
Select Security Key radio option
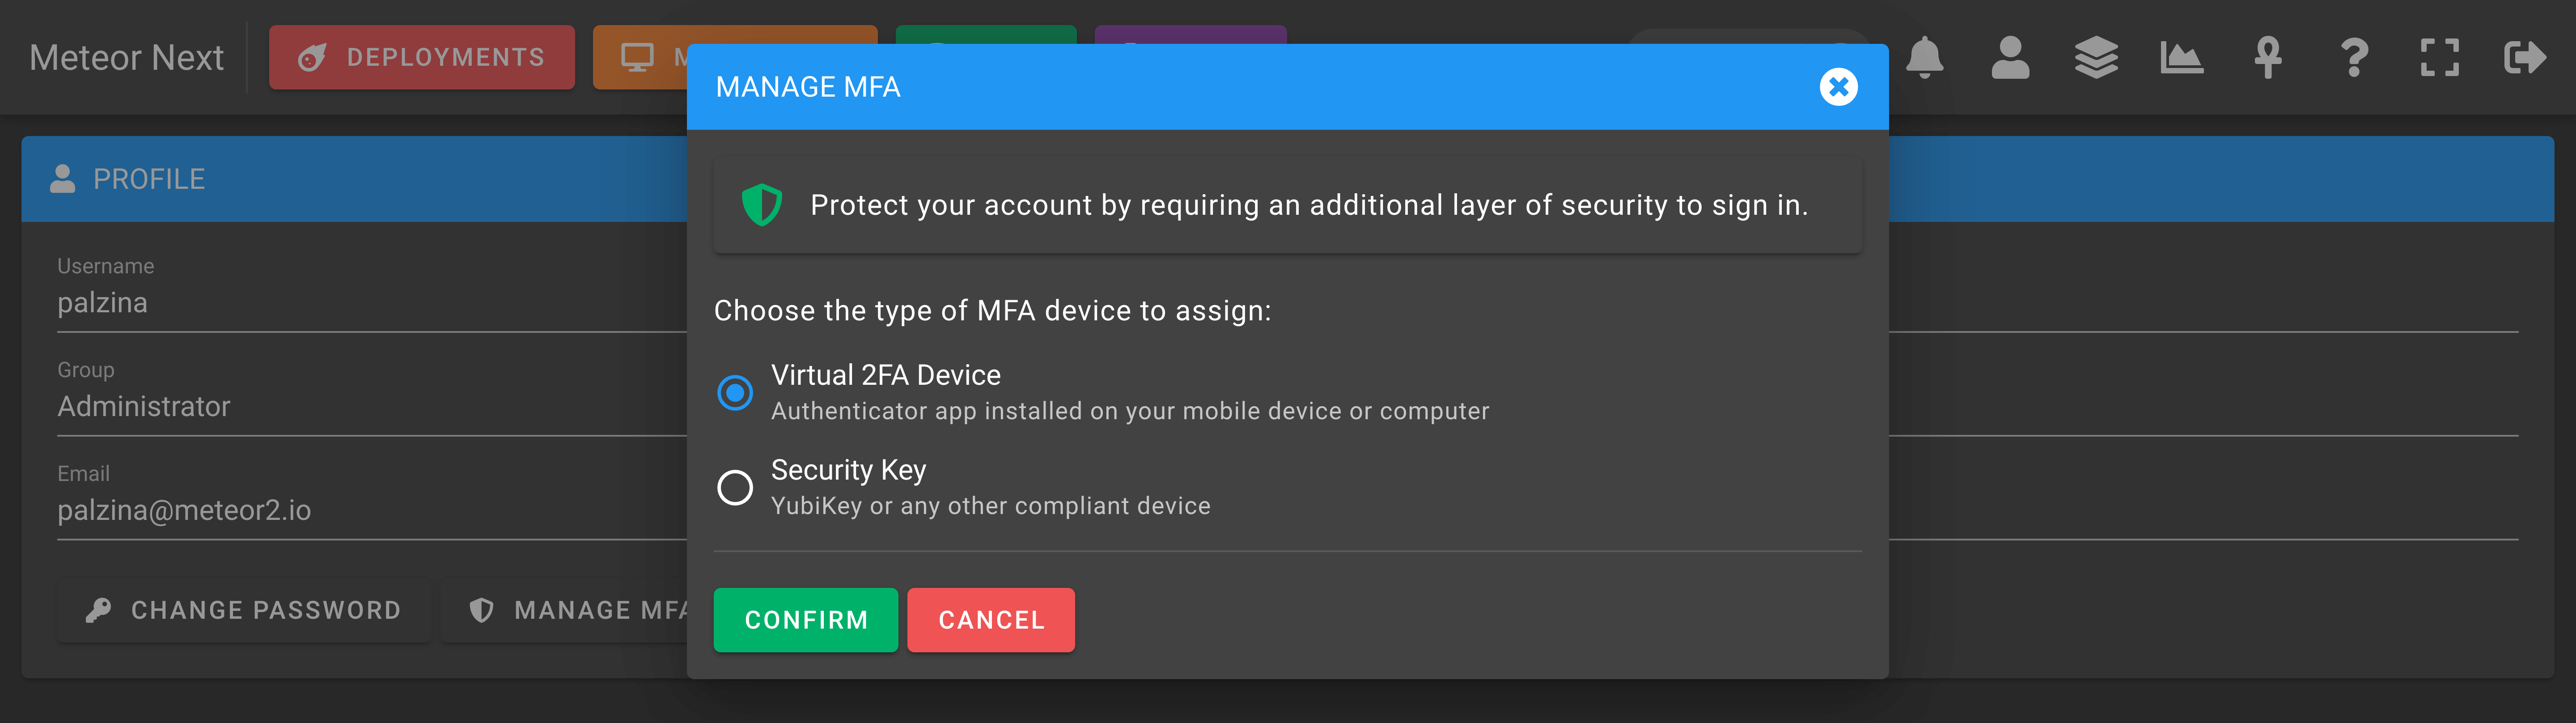(x=735, y=488)
